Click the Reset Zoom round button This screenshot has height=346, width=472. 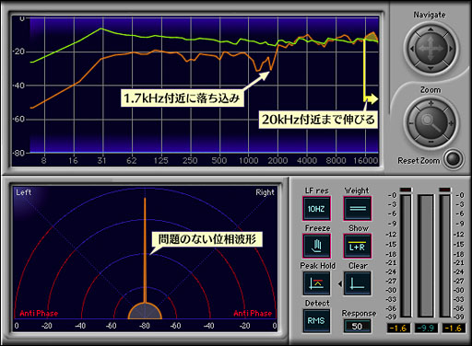coord(454,159)
